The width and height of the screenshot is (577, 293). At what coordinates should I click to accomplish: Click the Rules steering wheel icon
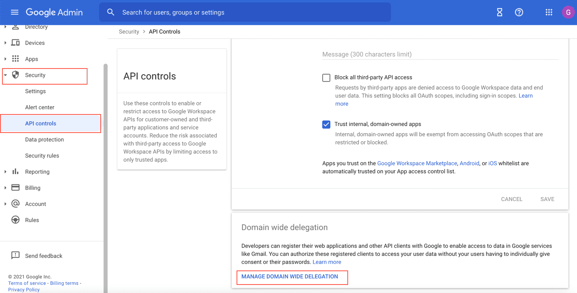(15, 220)
